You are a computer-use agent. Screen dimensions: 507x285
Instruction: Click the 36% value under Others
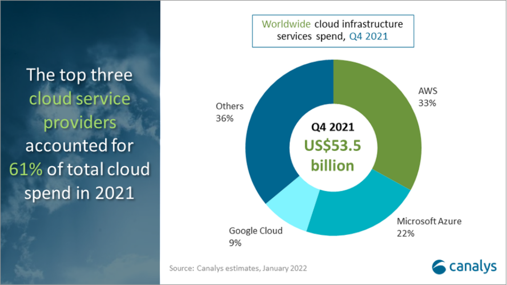[x=225, y=118]
